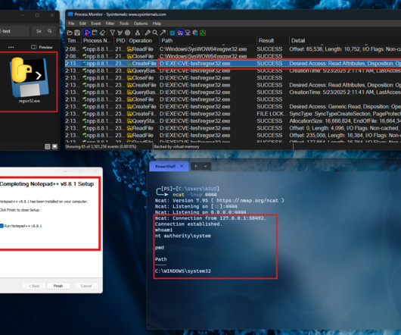Screen dimensions: 401x335
Task: Click the FILE LOCK result cell
Action: (x=272, y=114)
